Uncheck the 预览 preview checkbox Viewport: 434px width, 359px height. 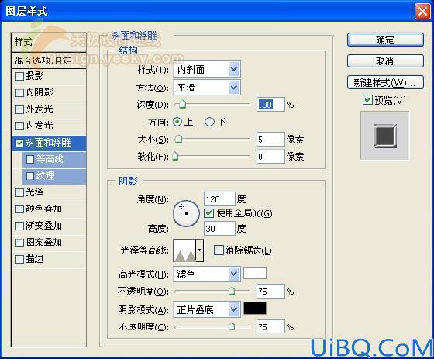367,100
